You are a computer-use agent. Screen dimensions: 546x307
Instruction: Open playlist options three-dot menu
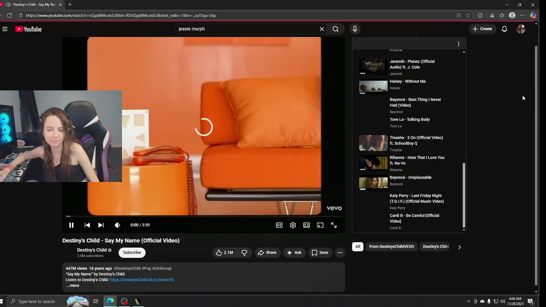(x=459, y=44)
